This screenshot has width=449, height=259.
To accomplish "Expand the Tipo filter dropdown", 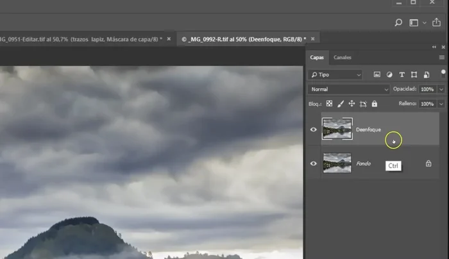I will click(x=335, y=74).
